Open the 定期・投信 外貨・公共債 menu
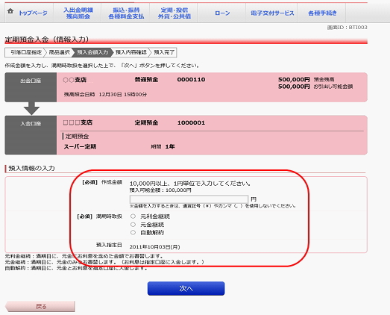 (174, 13)
